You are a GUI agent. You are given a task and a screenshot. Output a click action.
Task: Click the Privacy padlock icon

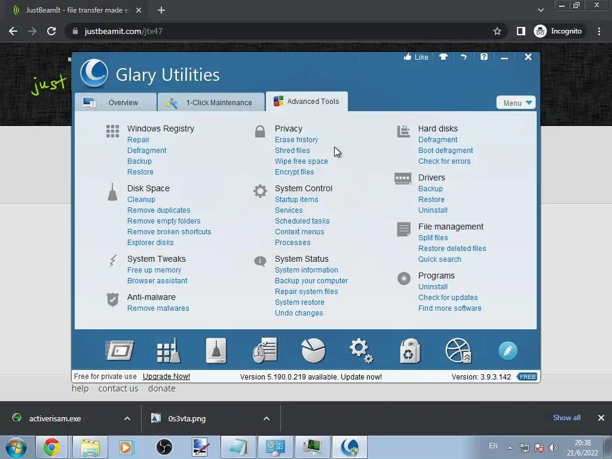(260, 131)
